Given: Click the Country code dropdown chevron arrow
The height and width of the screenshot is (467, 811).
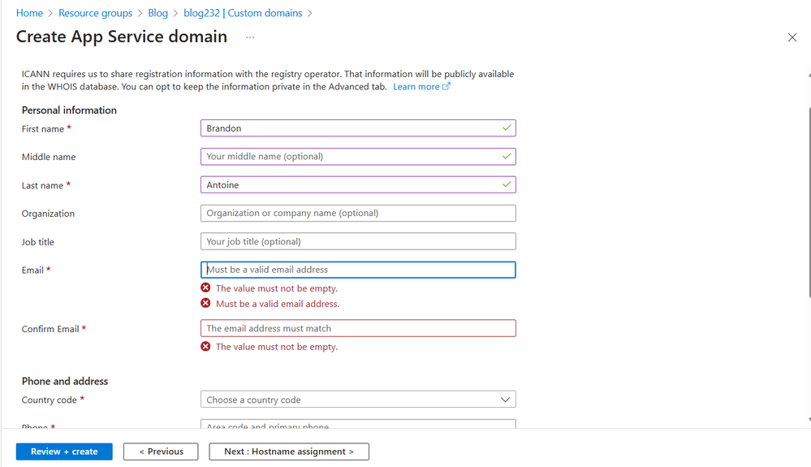Looking at the screenshot, I should pos(505,400).
